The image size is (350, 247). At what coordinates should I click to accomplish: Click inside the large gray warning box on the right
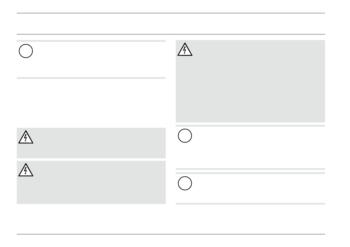tap(256, 85)
